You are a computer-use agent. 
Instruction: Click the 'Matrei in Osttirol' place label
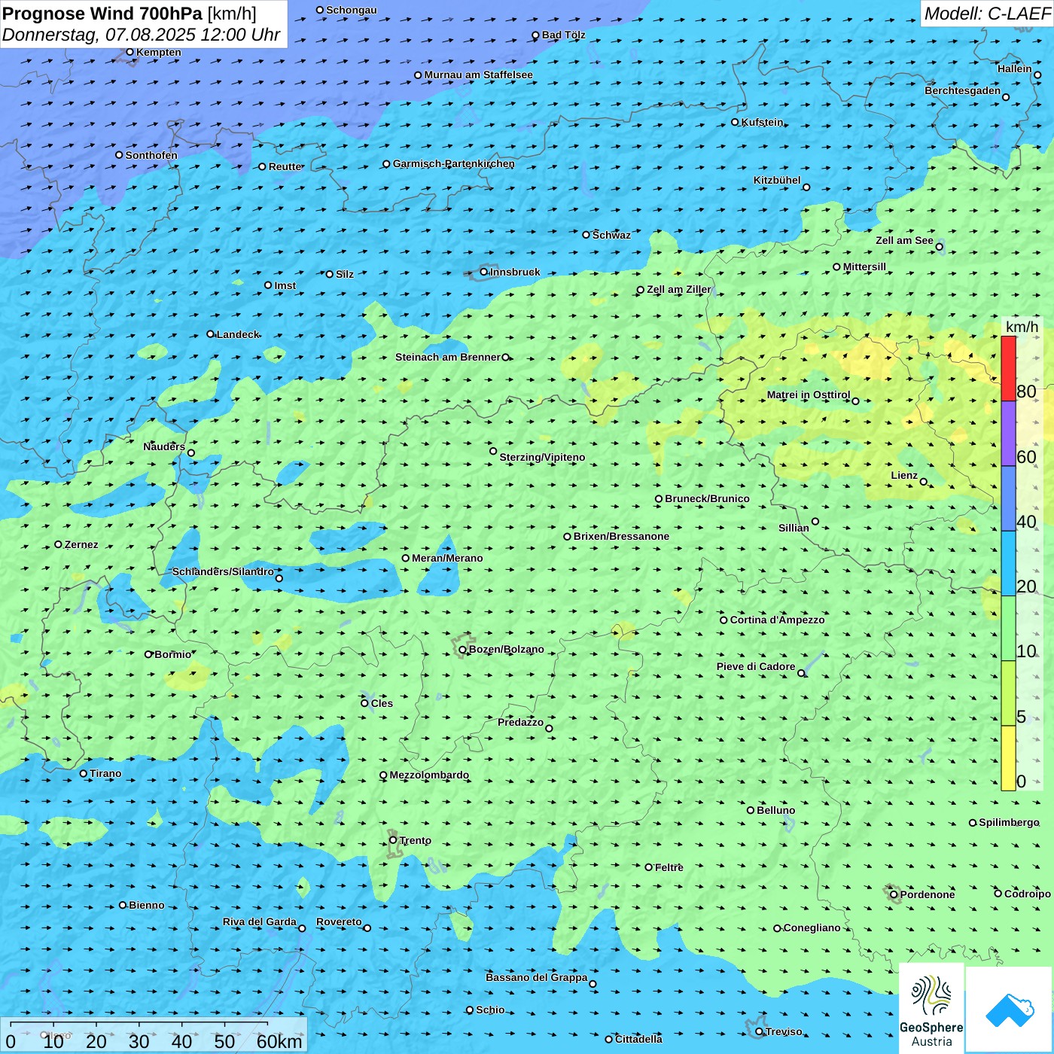tap(808, 395)
